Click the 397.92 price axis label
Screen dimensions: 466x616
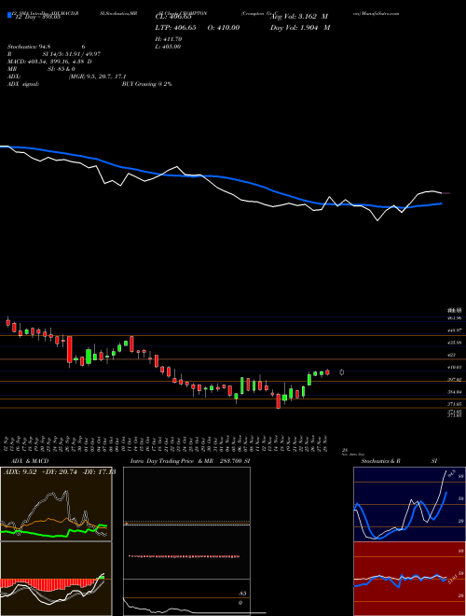pyautogui.click(x=454, y=380)
